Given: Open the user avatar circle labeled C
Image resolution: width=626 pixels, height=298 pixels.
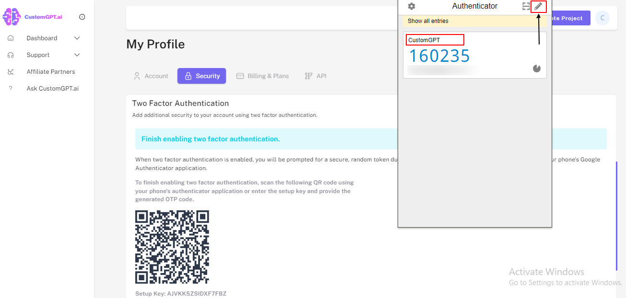Looking at the screenshot, I should 602,18.
